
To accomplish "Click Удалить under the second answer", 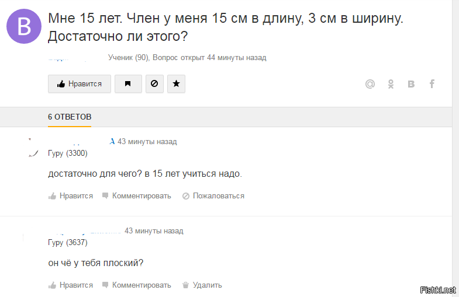I will (x=202, y=285).
